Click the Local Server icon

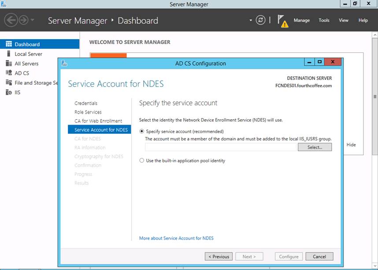click(9, 54)
